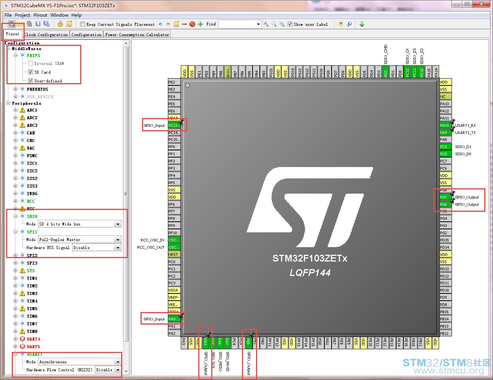Viewport: 493px width, 380px height.
Task: Toggle the Show user Label checkbox
Action: 290,24
